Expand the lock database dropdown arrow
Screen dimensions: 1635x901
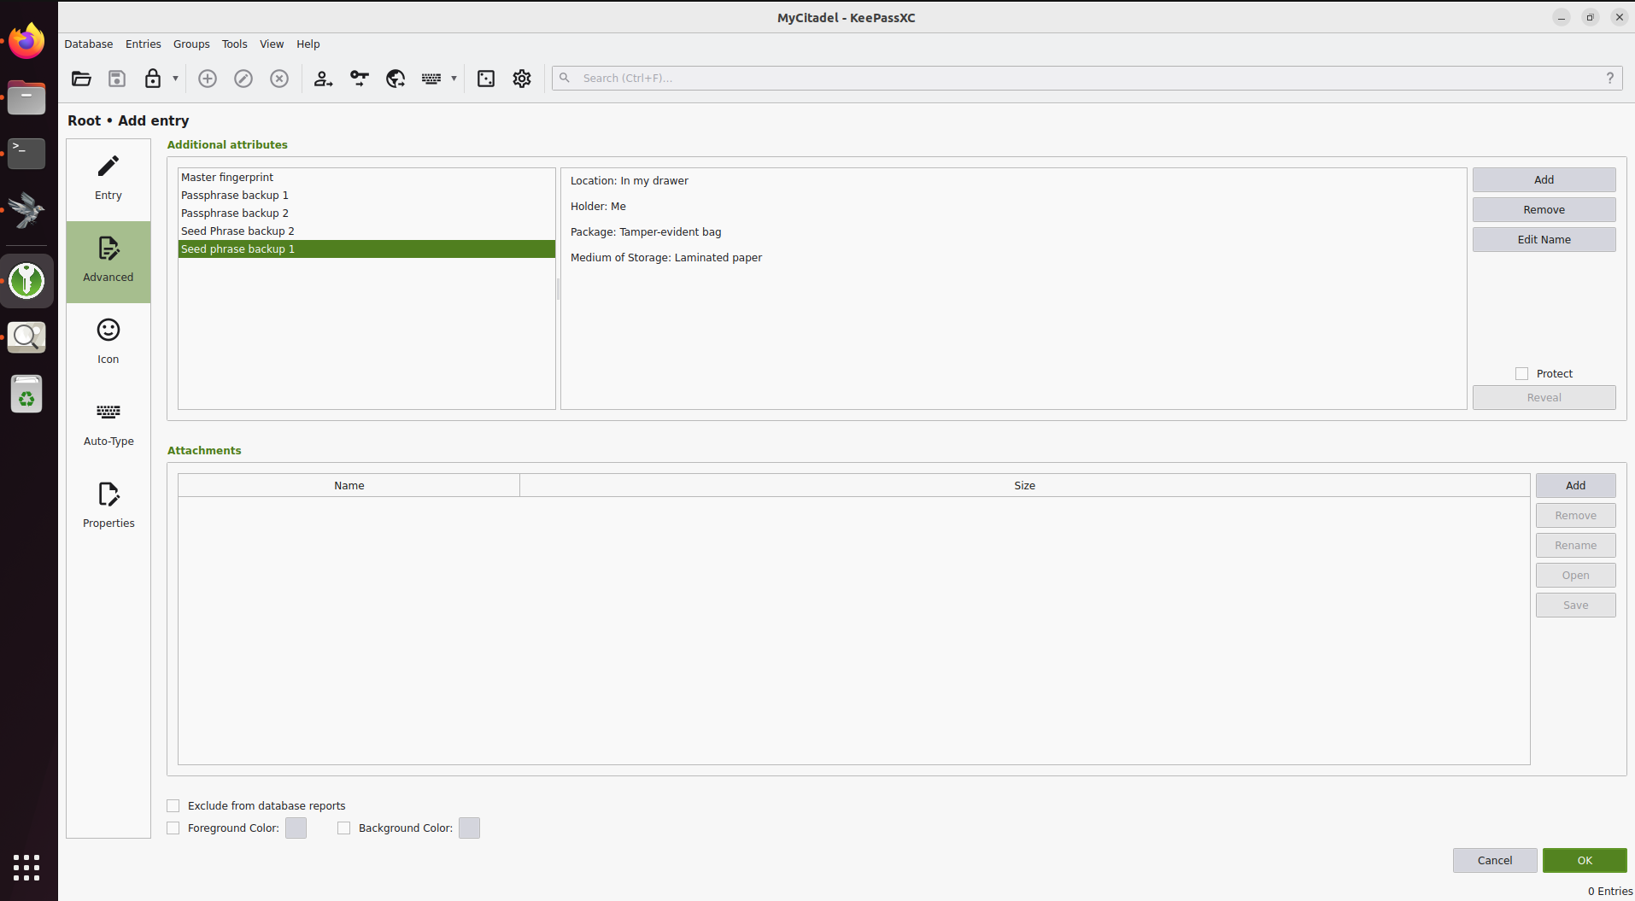click(175, 79)
